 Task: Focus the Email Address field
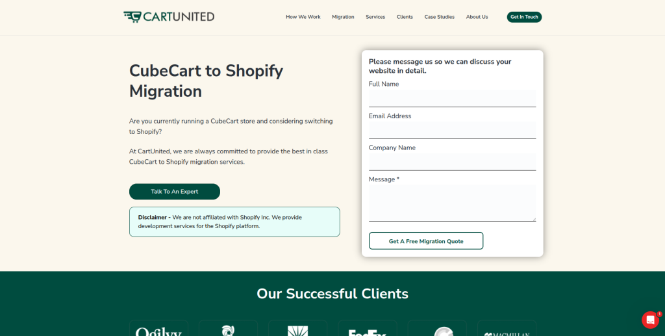point(452,130)
